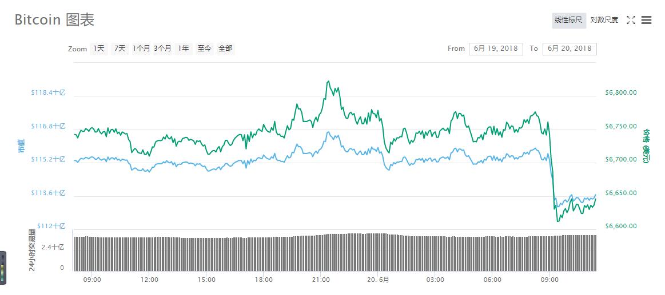The height and width of the screenshot is (295, 665).
Task: Click the gray 24h volume bars
Action: click(286, 253)
